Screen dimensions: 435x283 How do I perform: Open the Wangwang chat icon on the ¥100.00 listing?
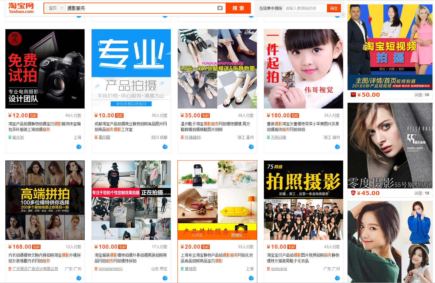pos(165,278)
